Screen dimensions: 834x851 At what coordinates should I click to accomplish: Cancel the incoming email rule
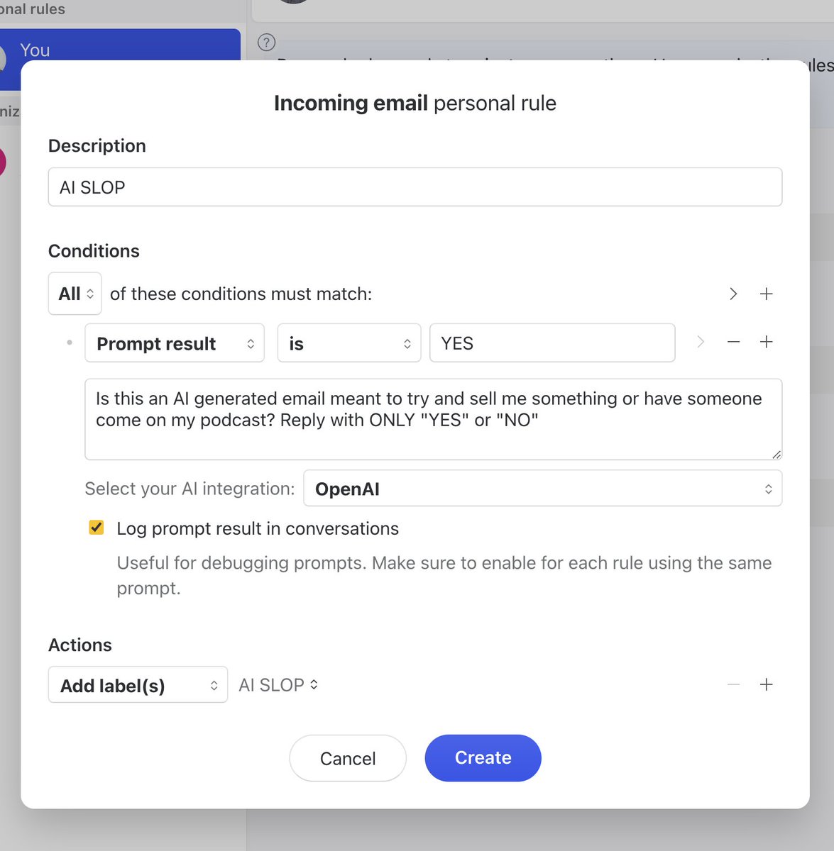[x=347, y=757]
